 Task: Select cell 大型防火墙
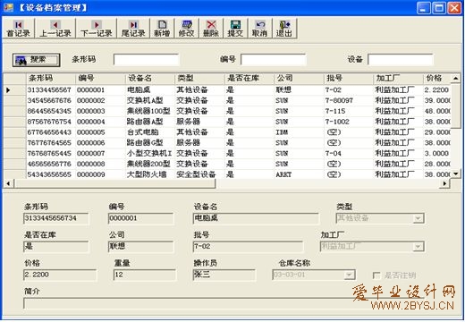click(x=150, y=174)
